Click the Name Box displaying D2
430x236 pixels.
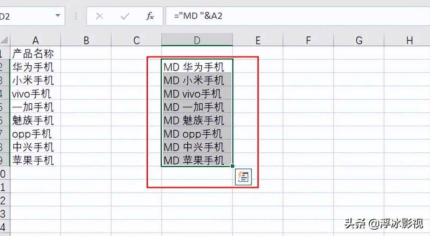coord(21,16)
